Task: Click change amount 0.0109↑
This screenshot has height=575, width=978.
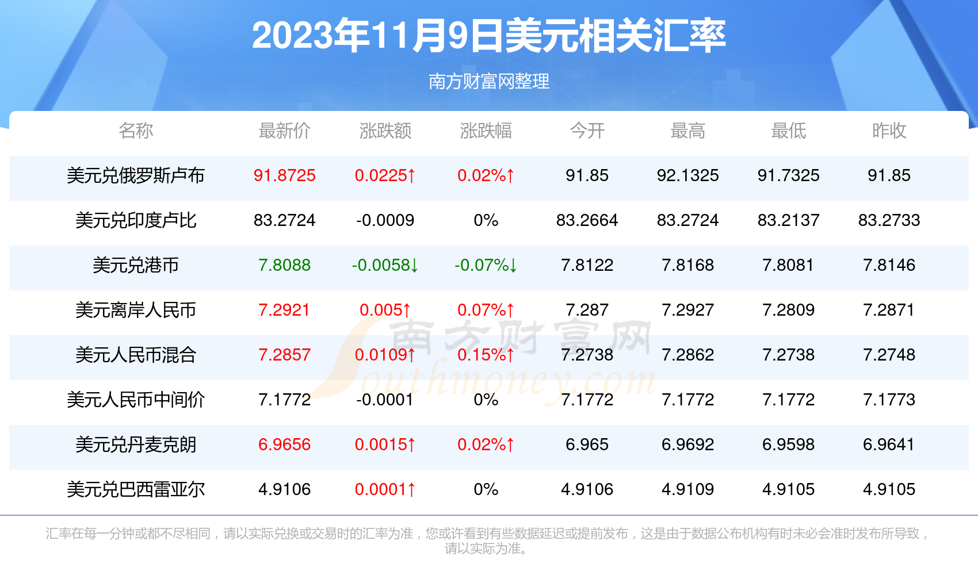Action: [385, 355]
